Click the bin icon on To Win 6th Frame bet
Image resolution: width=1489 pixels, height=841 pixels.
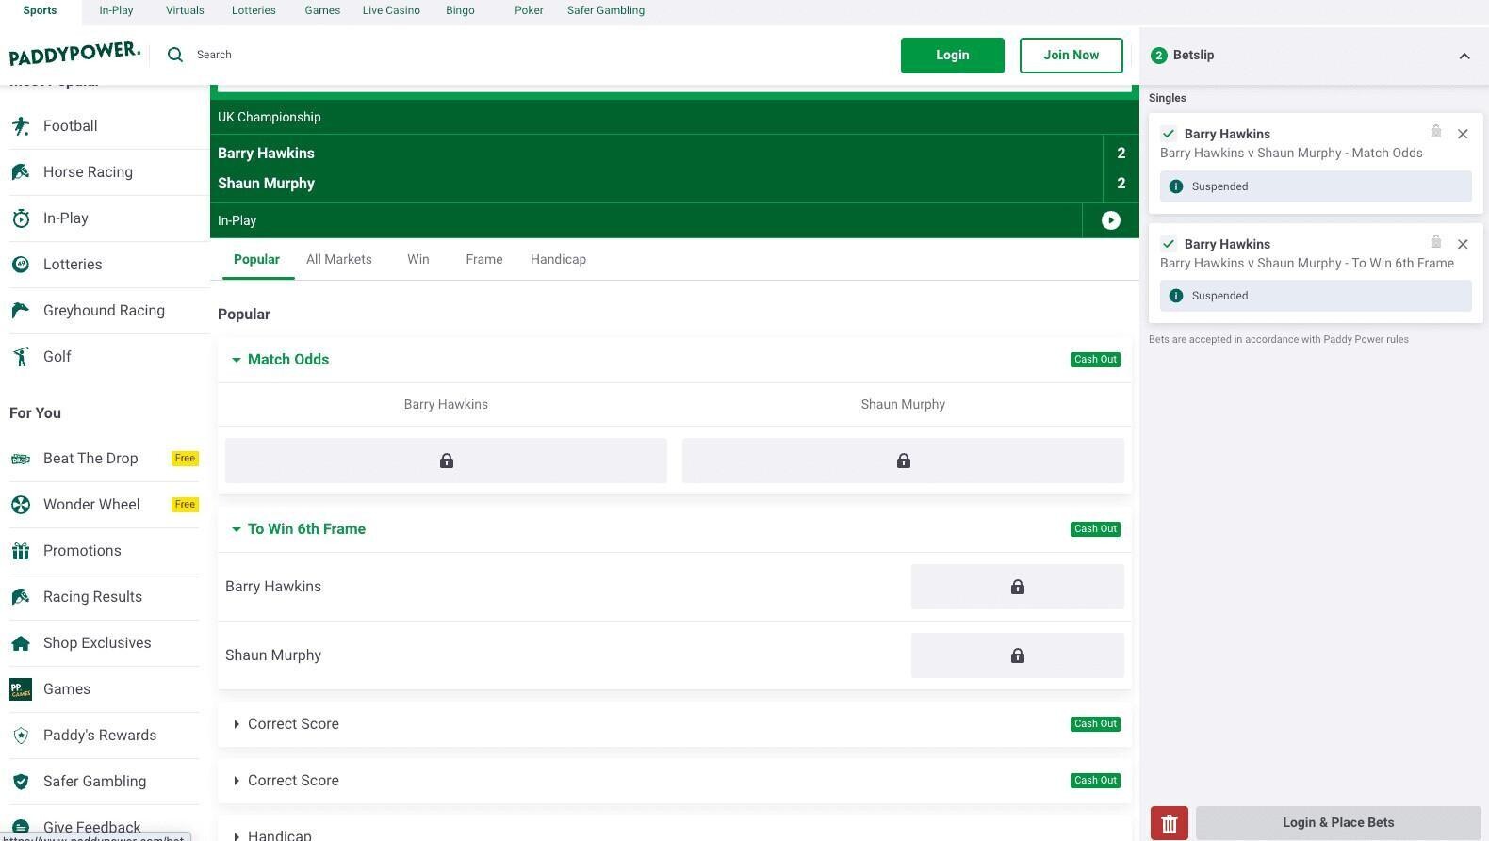[1436, 241]
